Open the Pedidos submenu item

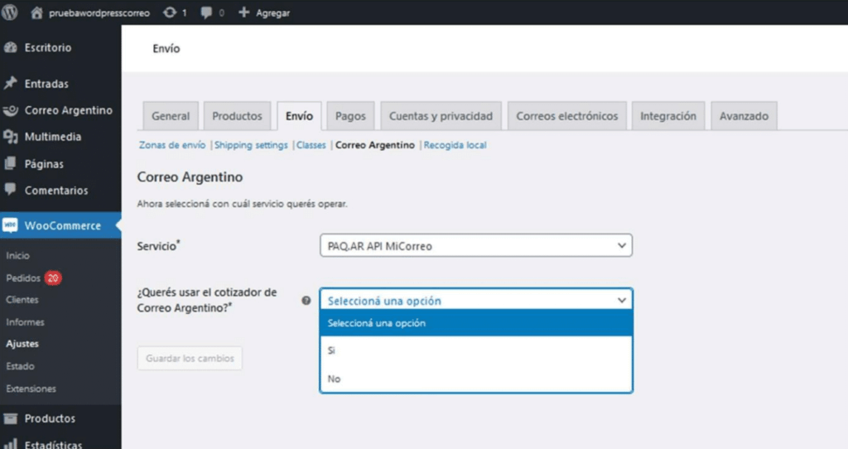[23, 278]
